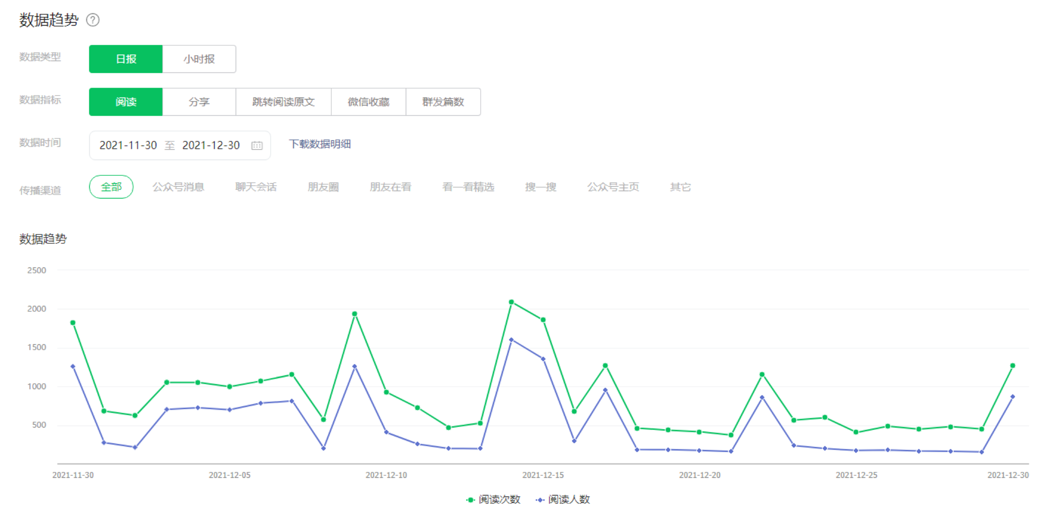Screen dimensions: 1058x530
Task: Toggle 阅读人数 blue legend marker
Action: point(540,499)
